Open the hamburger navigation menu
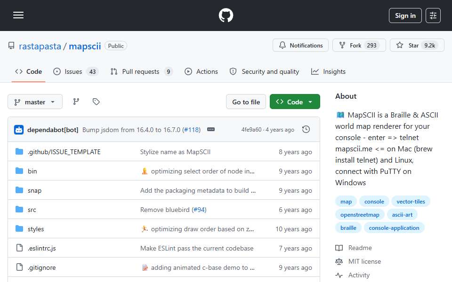This screenshot has width=452, height=282. [x=18, y=15]
